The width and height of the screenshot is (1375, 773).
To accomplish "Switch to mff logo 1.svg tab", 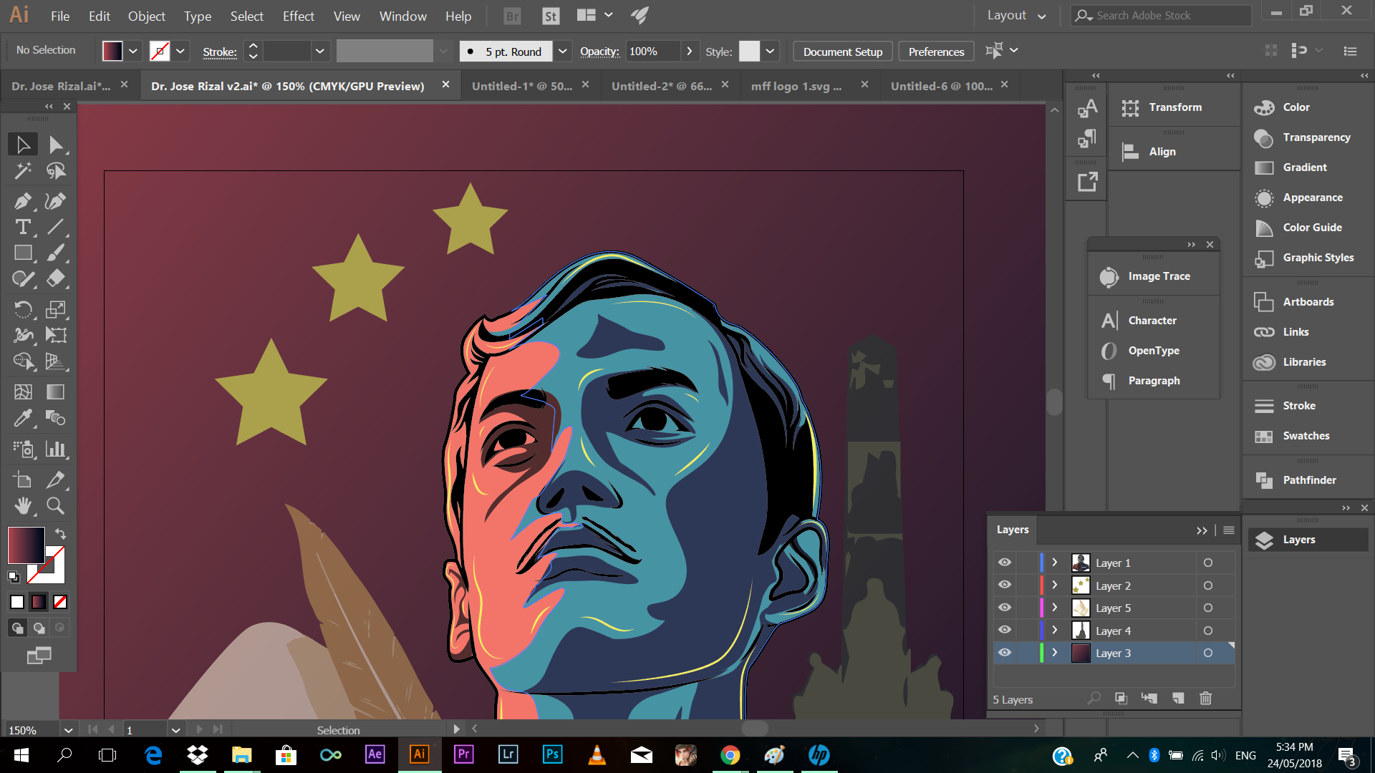I will [796, 85].
